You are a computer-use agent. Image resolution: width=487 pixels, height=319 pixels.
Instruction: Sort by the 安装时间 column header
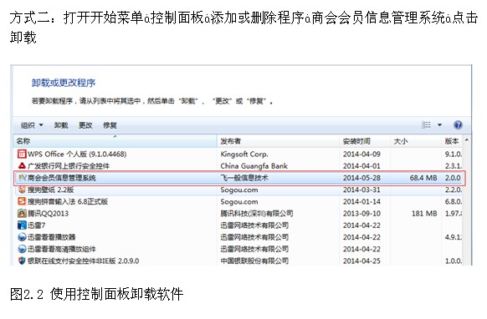pyautogui.click(x=365, y=141)
